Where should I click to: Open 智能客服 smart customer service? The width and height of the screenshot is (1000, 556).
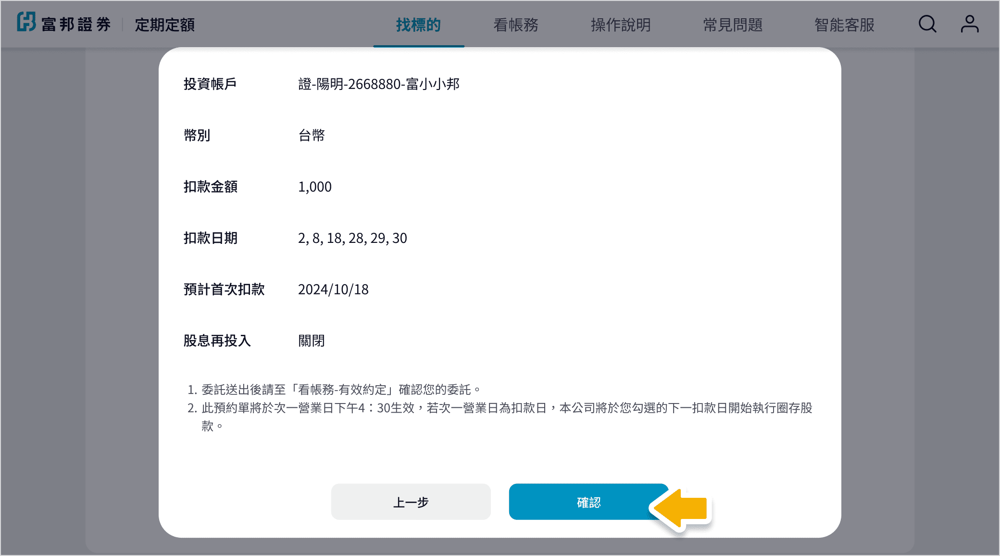pyautogui.click(x=844, y=25)
